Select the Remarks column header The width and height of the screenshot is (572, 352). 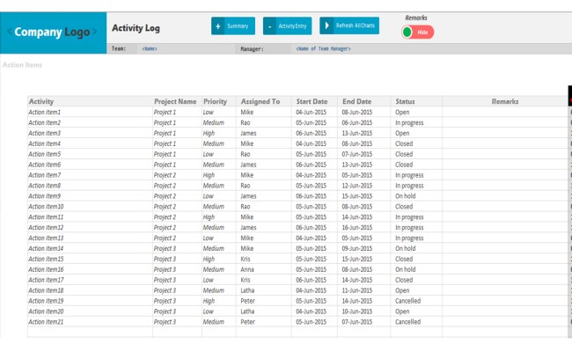[x=505, y=101]
